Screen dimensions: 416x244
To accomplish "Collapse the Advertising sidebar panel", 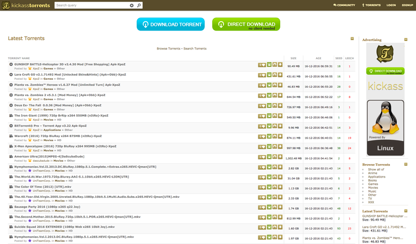I will click(x=406, y=39).
